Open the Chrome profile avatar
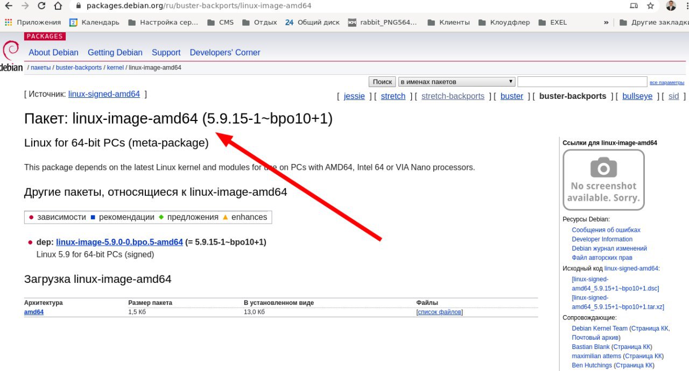Image resolution: width=689 pixels, height=371 pixels. [671, 6]
